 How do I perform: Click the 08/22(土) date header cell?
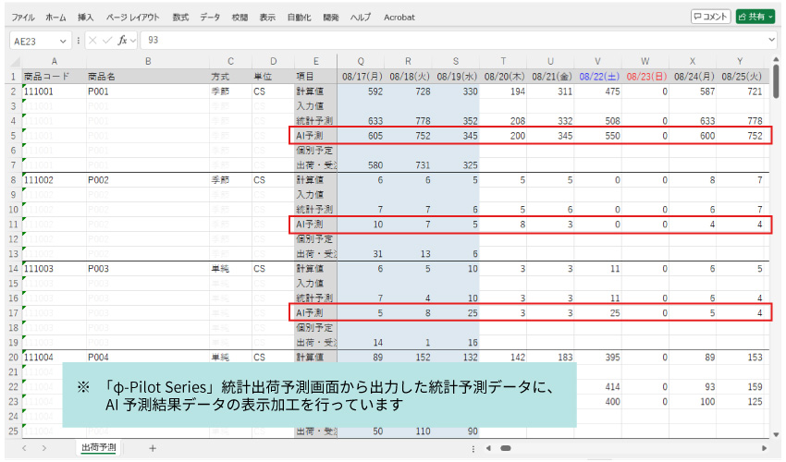point(598,77)
